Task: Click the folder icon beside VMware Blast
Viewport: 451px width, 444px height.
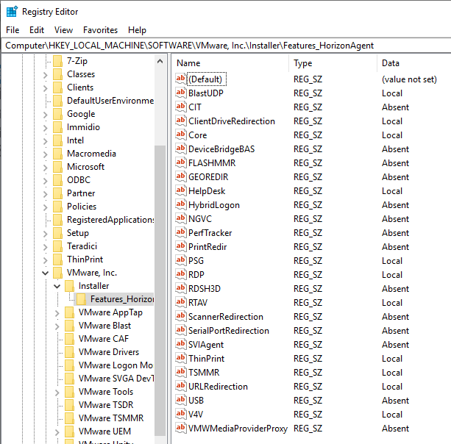Action: tap(69, 326)
